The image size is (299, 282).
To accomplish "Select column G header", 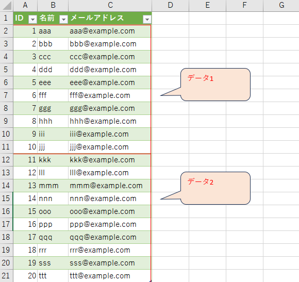I will (281, 5).
